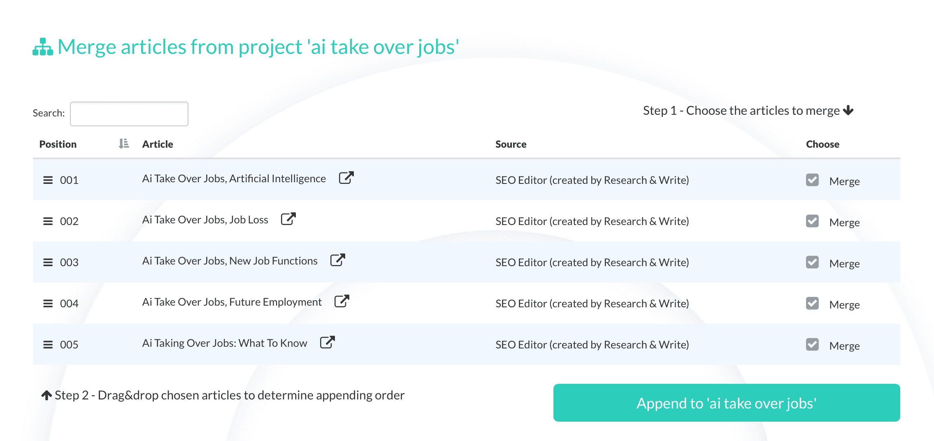This screenshot has width=934, height=441.
Task: Open 'Future Employment' article external link icon
Action: point(342,301)
